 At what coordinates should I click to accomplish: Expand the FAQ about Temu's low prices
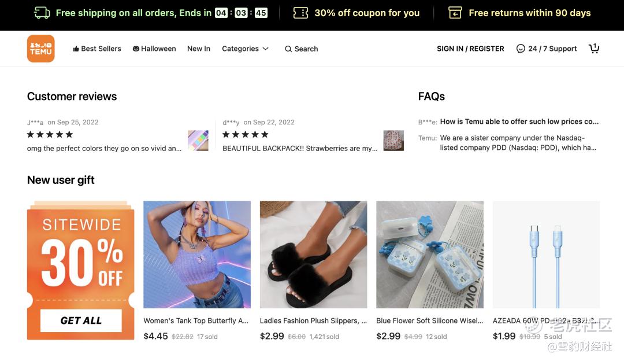click(519, 121)
